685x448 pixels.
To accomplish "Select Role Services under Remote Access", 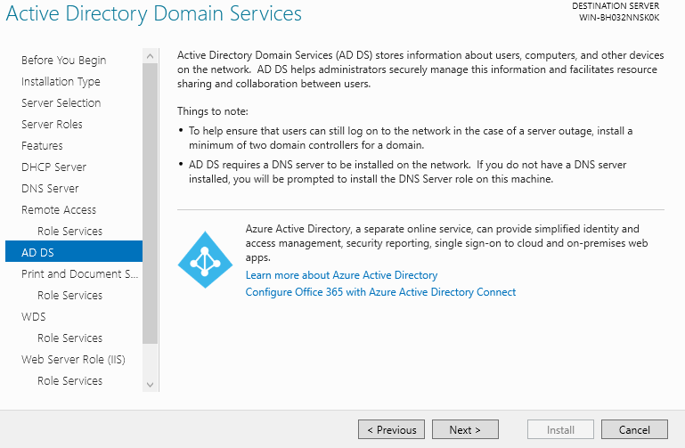I will point(69,232).
